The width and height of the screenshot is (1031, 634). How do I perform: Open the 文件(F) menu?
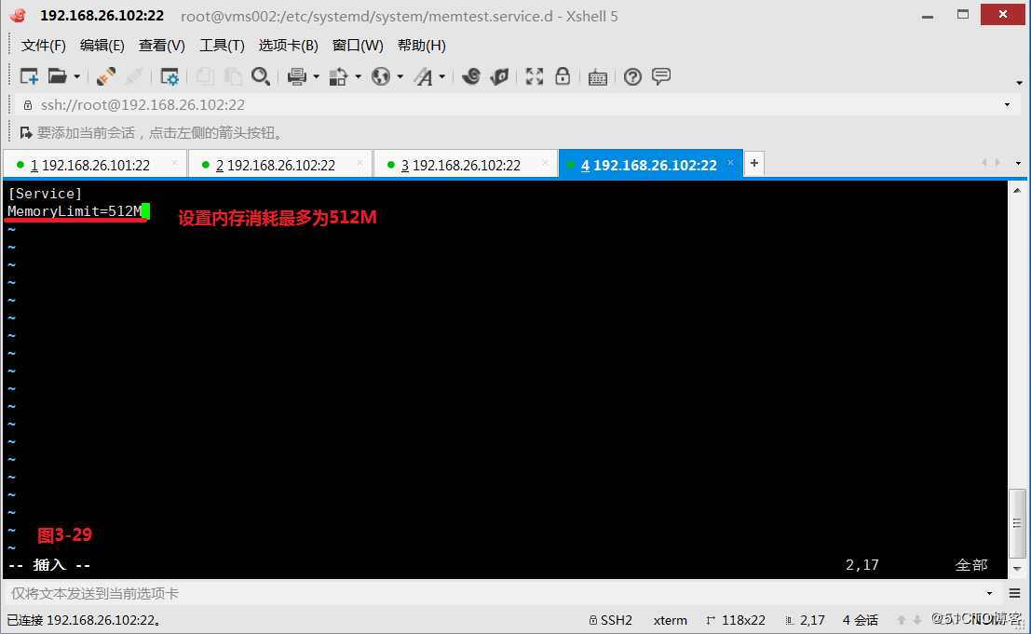(44, 46)
